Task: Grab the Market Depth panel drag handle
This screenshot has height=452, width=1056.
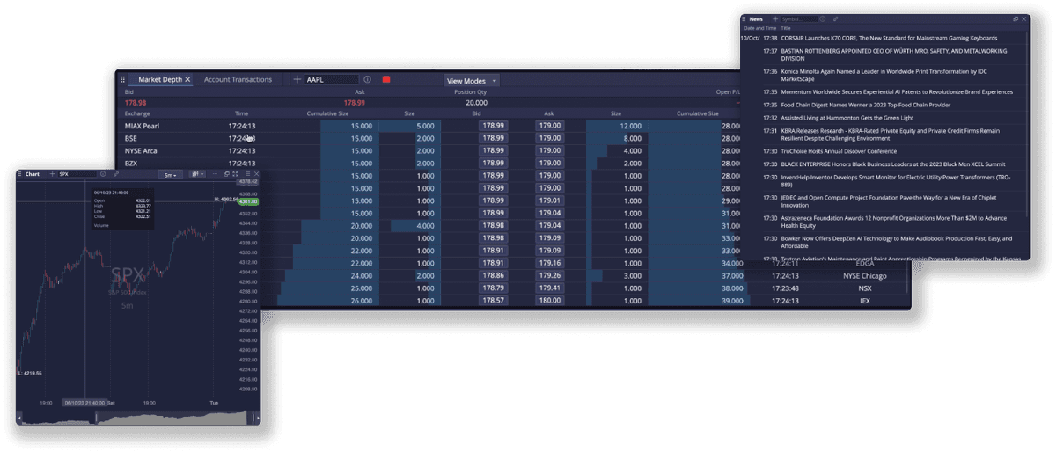Action: coord(123,80)
